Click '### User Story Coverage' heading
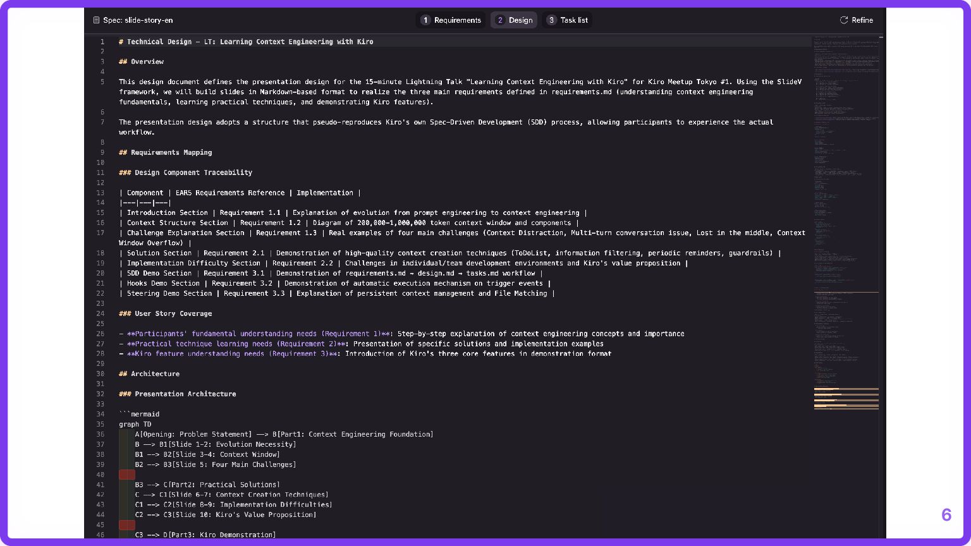The image size is (971, 546). [165, 313]
